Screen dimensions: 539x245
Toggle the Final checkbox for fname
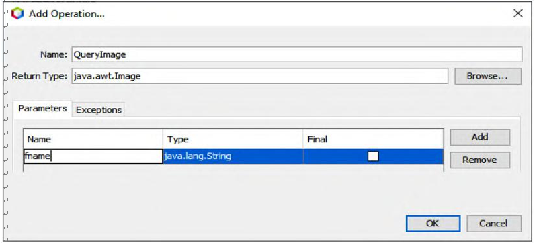coord(373,156)
